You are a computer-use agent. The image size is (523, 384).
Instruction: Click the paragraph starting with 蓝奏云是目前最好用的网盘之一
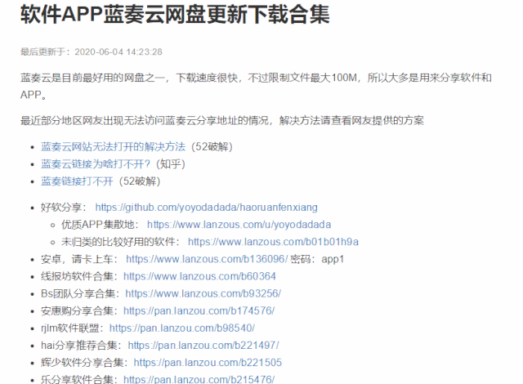coord(256,87)
